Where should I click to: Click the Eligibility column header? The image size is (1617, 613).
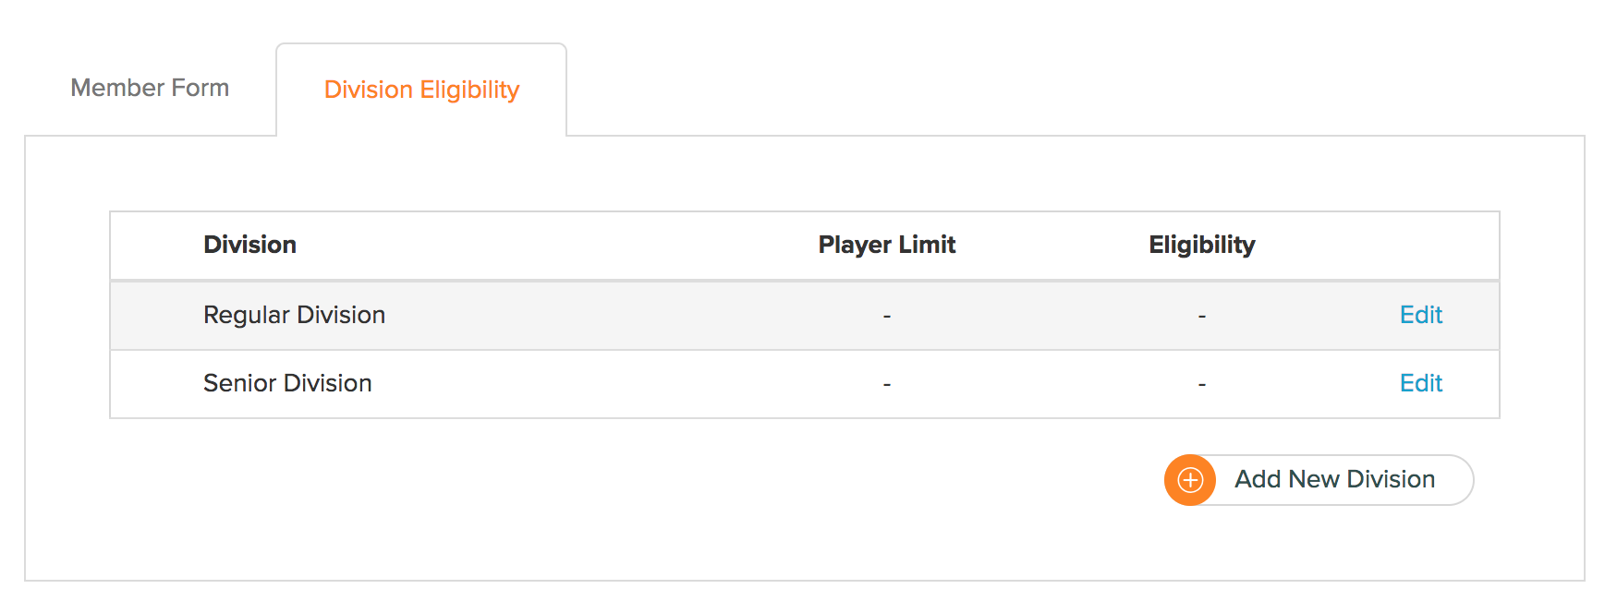1202,245
